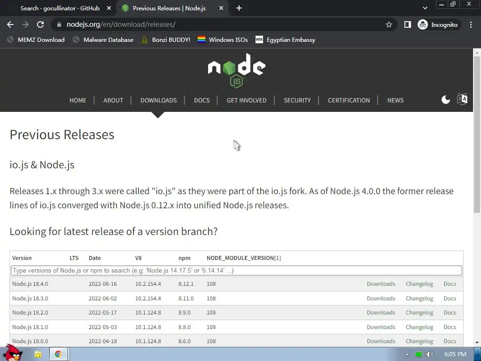Open the side panel icon
The height and width of the screenshot is (361, 481).
(x=407, y=24)
